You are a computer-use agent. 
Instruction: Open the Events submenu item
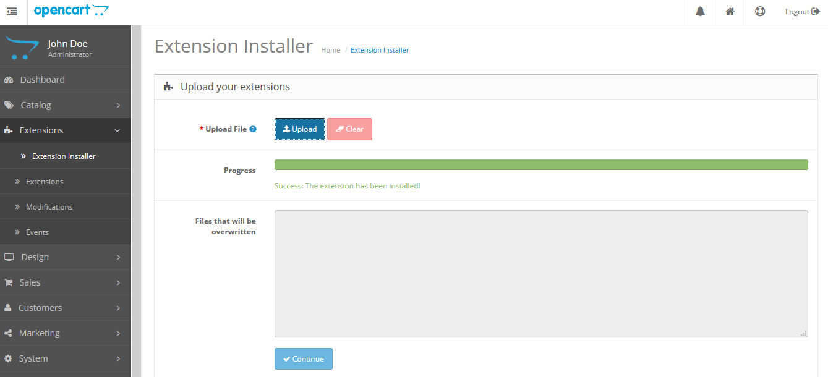point(66,232)
